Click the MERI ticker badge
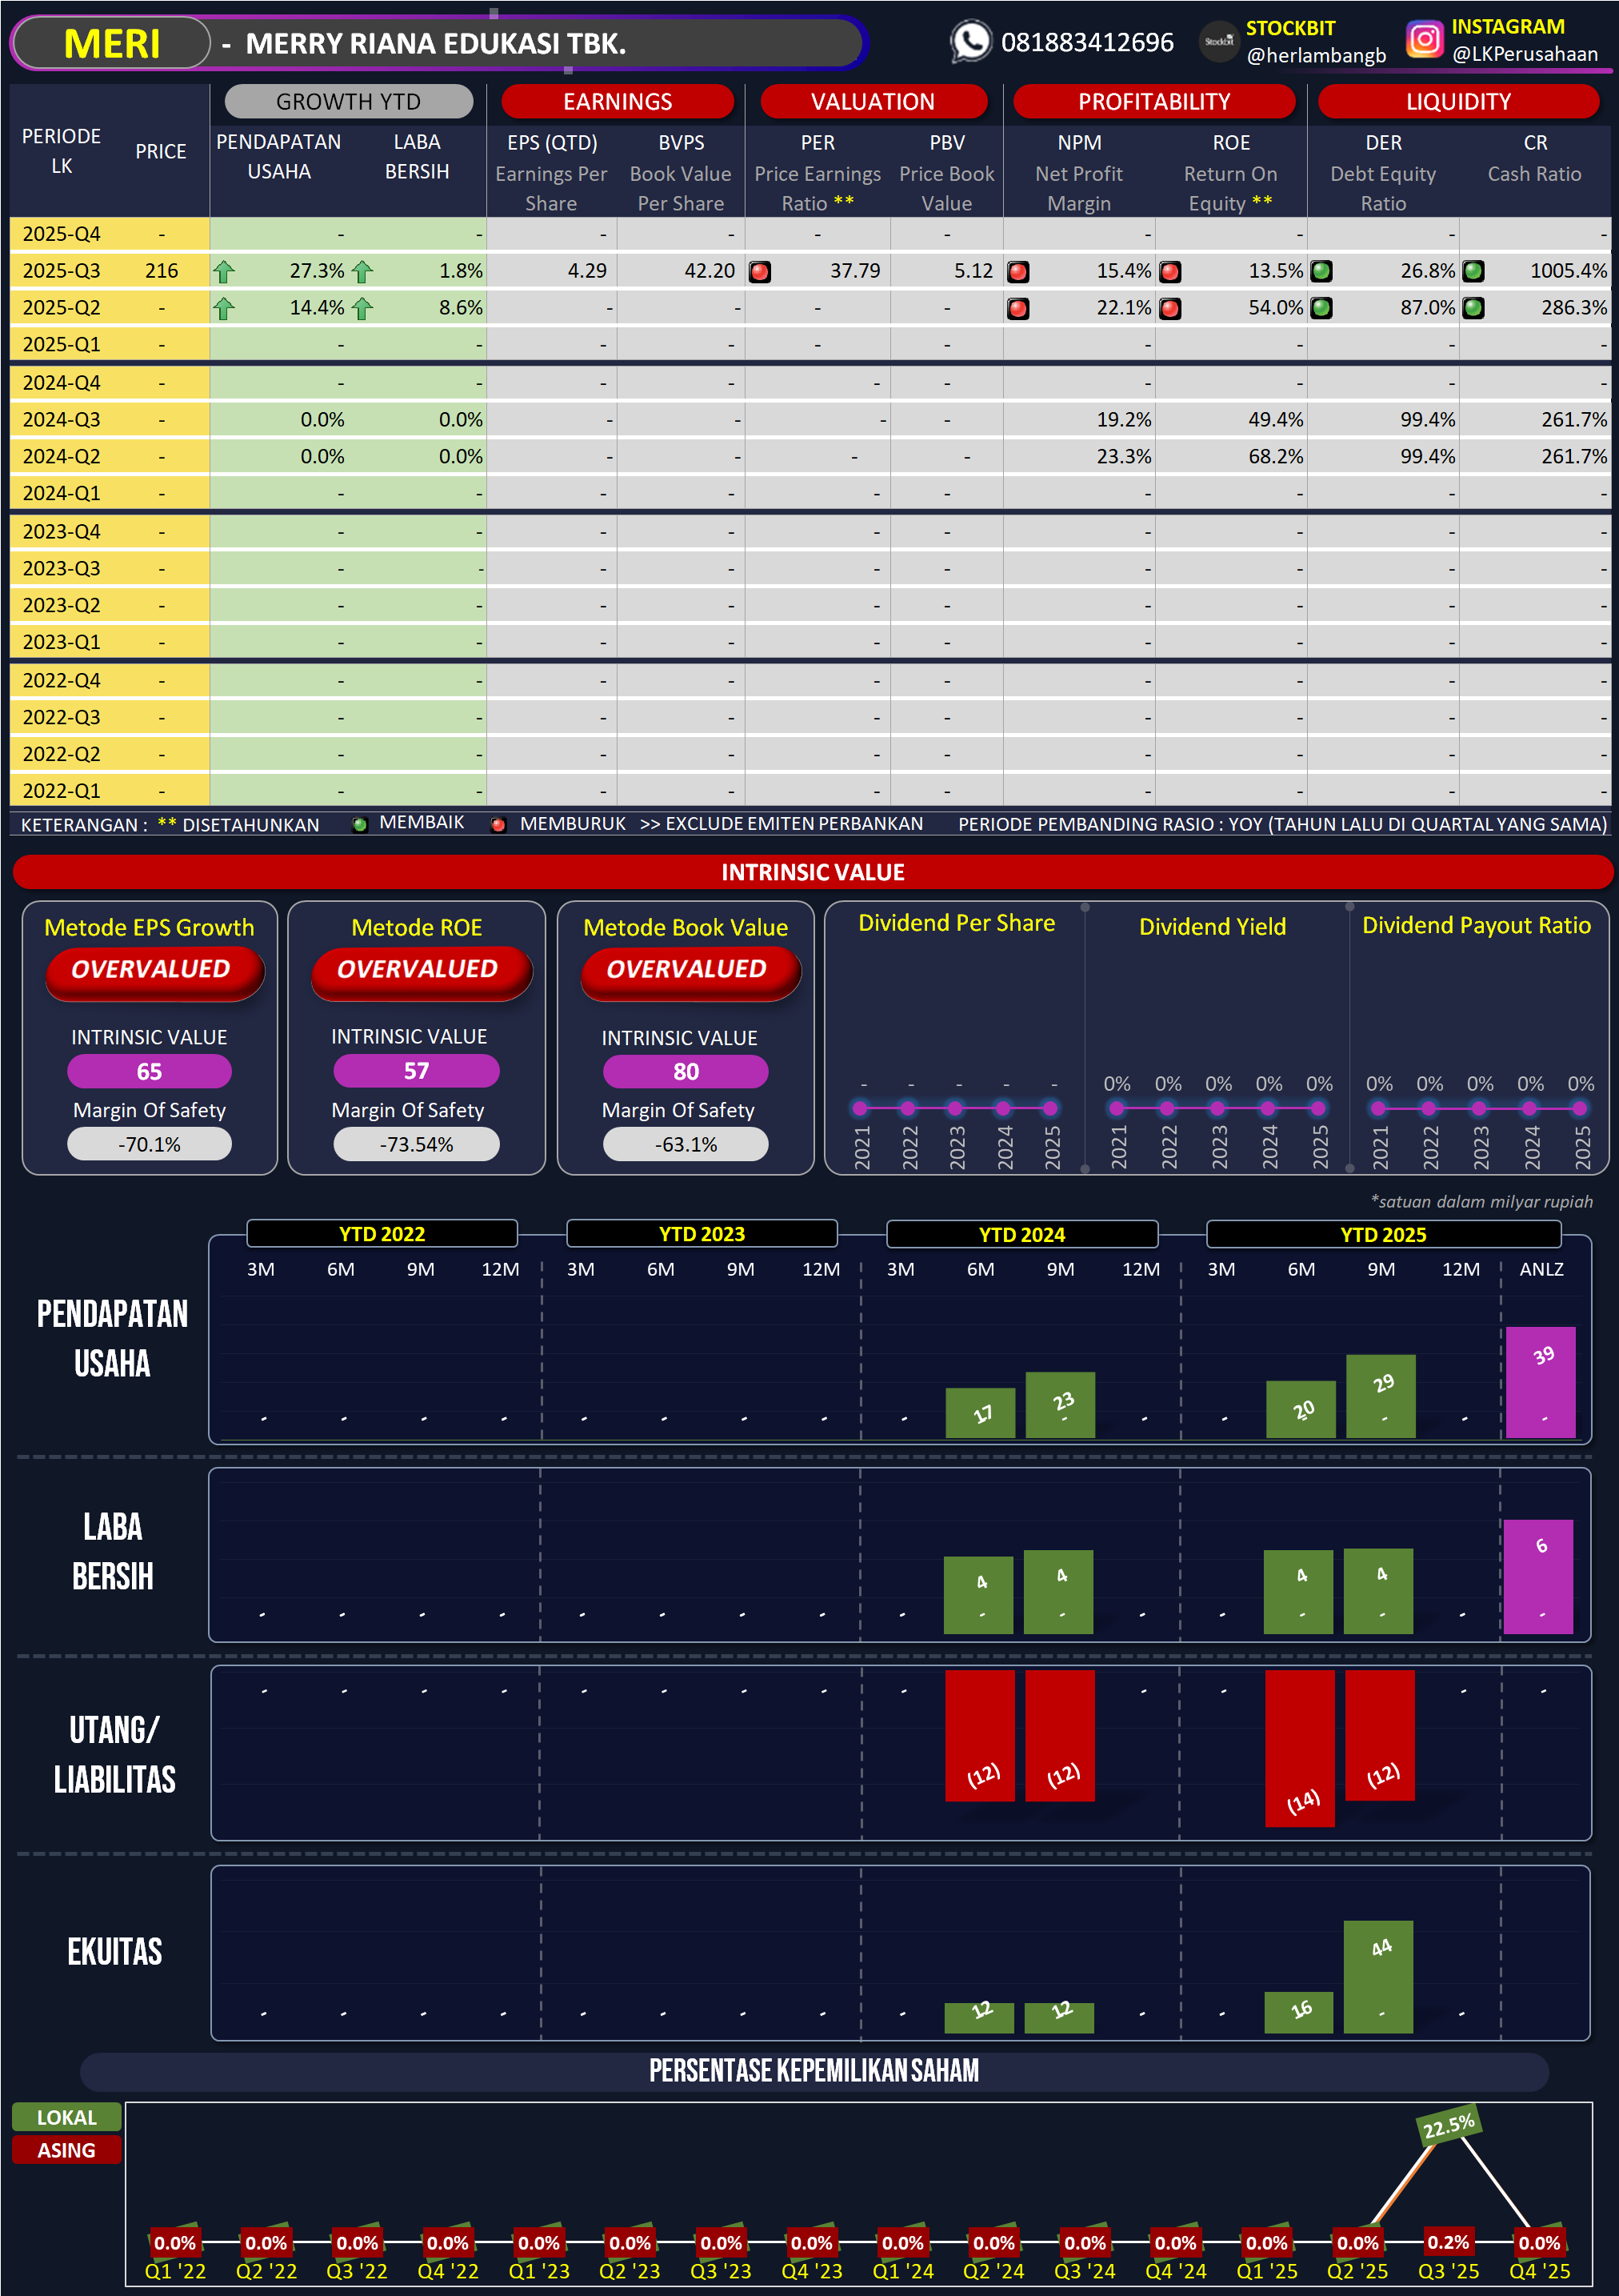 click(x=111, y=43)
